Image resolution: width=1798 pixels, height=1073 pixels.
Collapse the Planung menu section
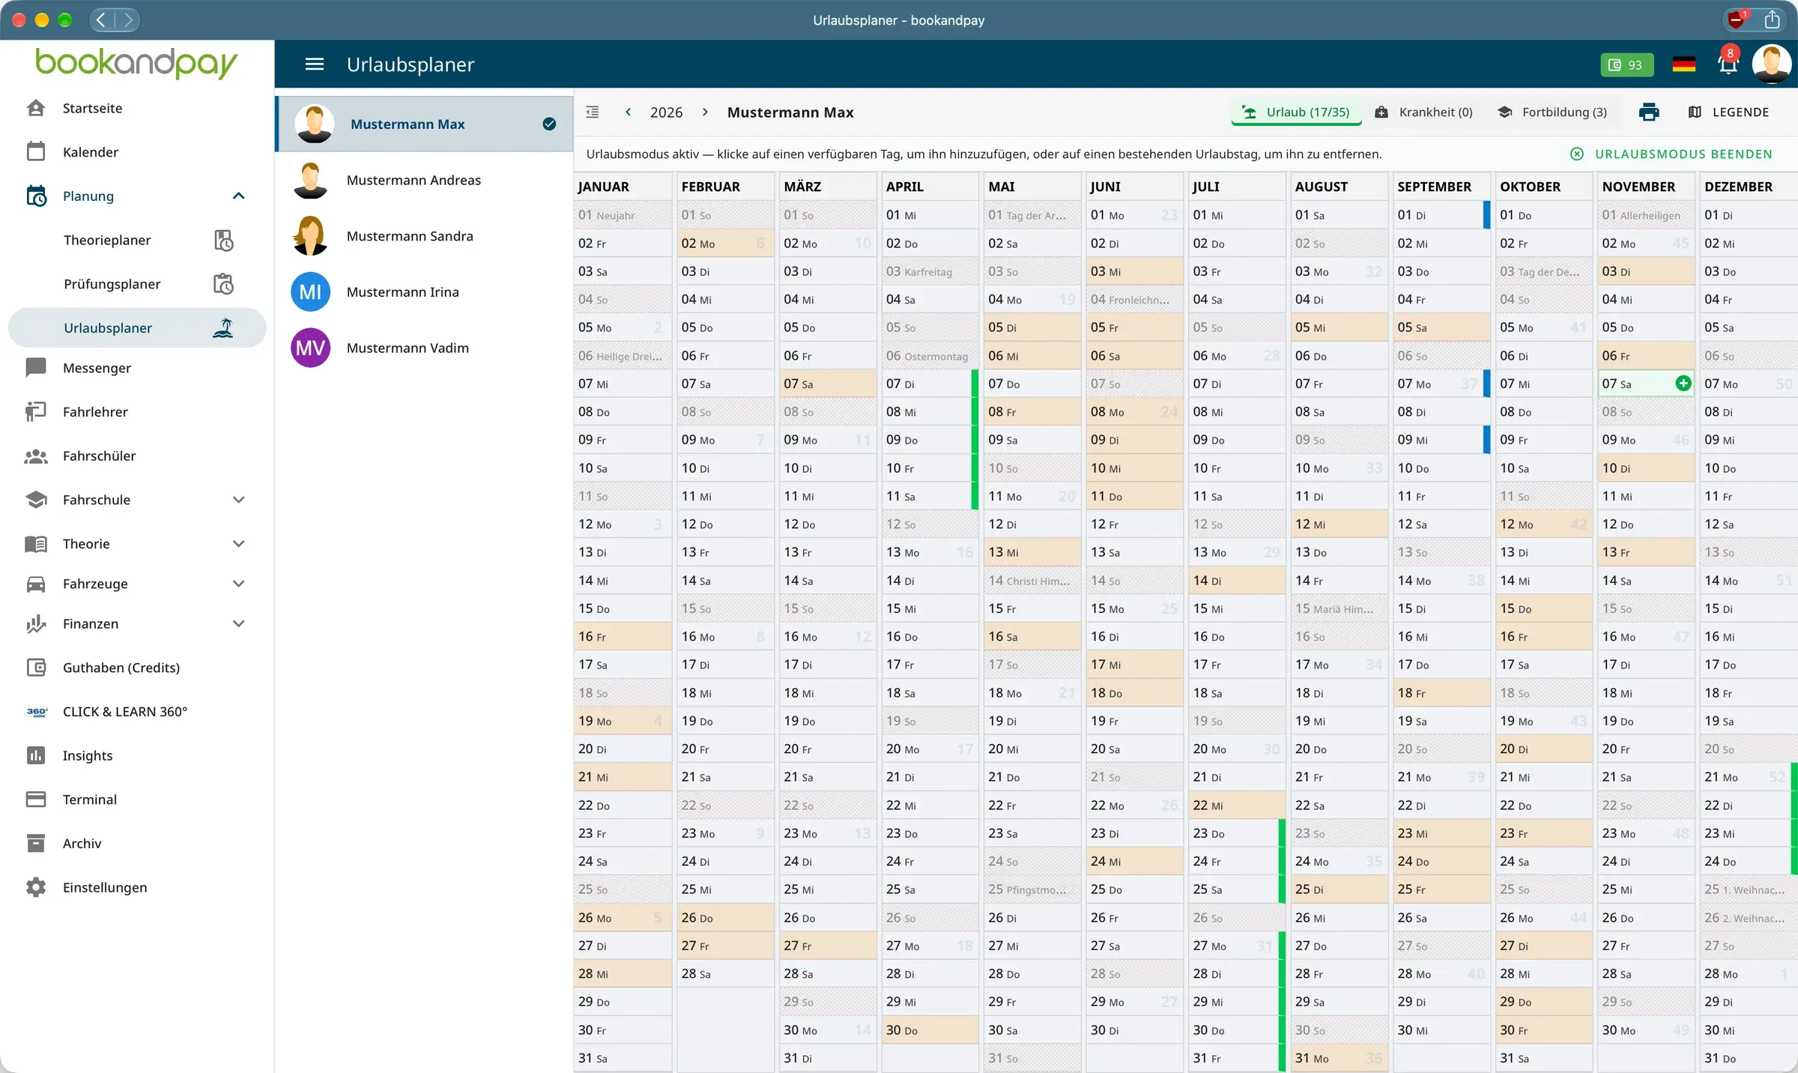[238, 196]
